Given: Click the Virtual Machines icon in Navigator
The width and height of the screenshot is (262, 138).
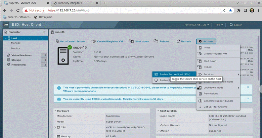Looking at the screenshot, I should pos(8,55).
